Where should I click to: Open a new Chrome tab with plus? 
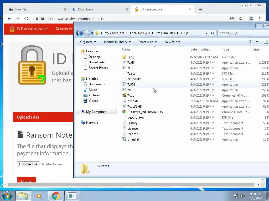point(200,9)
